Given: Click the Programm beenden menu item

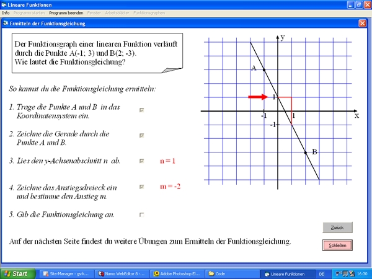Looking at the screenshot, I should (66, 12).
